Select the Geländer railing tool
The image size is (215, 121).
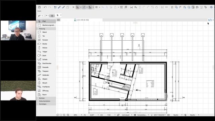point(46,75)
